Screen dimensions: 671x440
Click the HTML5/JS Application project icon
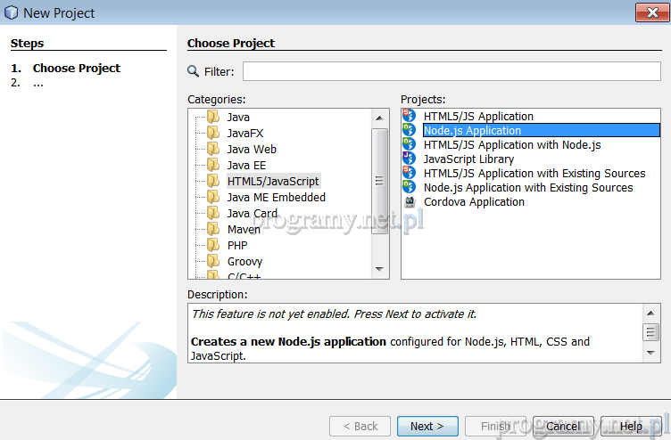click(410, 116)
